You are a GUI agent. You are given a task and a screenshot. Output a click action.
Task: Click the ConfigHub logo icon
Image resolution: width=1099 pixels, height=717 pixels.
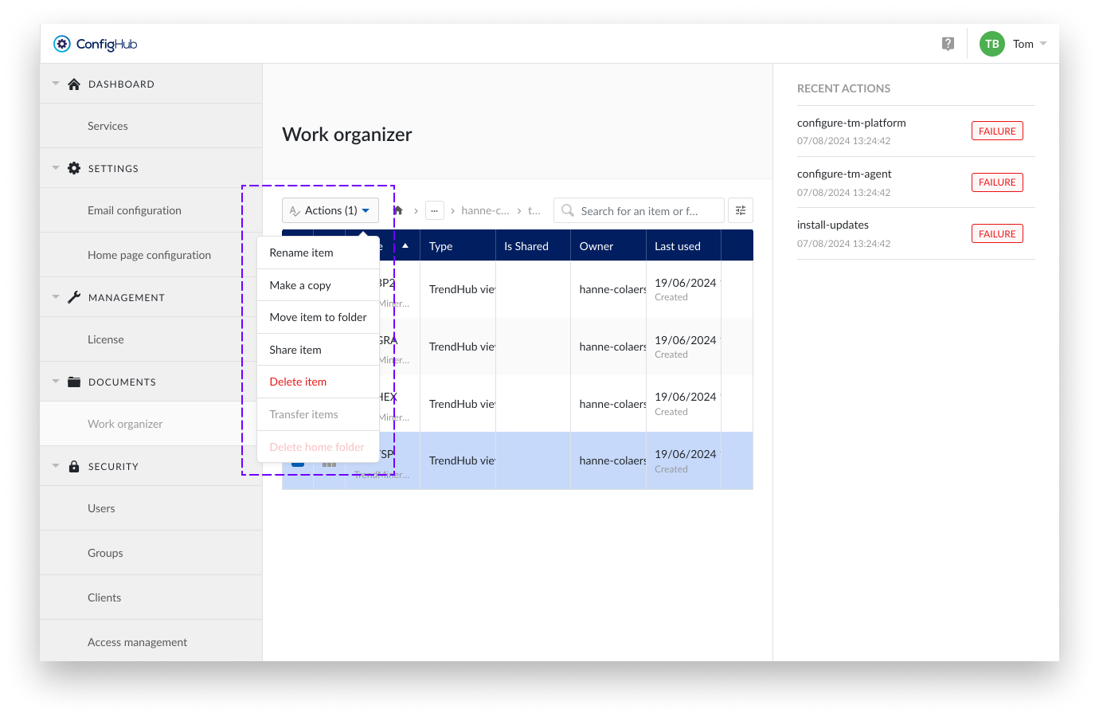pos(62,44)
